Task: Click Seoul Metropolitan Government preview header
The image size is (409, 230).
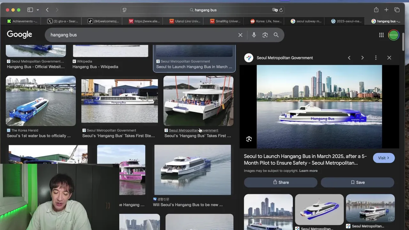Action: 285,58
